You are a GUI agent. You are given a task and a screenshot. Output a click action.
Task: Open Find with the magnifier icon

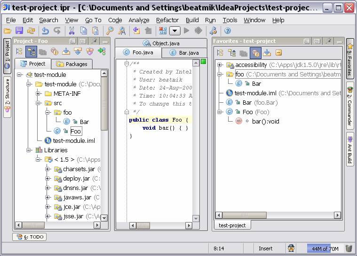tap(110, 31)
